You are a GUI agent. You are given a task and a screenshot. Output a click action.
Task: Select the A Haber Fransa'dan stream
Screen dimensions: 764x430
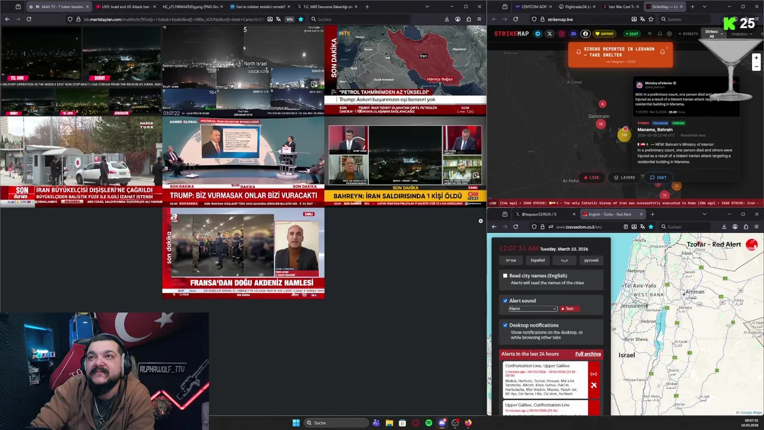[243, 253]
